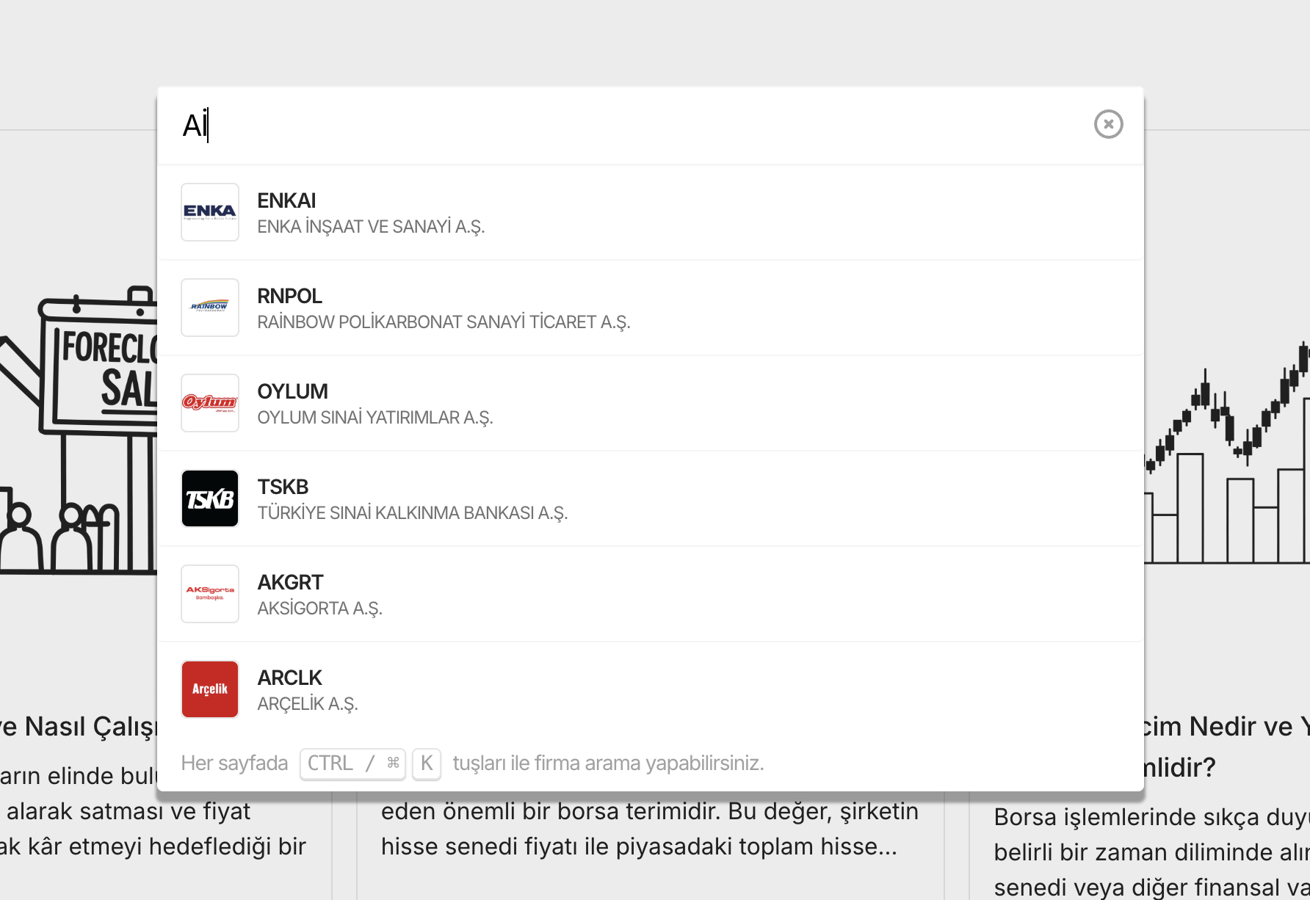This screenshot has height=900, width=1310.
Task: Open ARÇELİK A.Ş. entry
Action: click(x=308, y=704)
